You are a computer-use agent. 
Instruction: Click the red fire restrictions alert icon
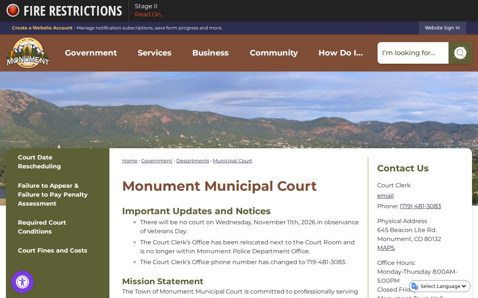tap(13, 10)
